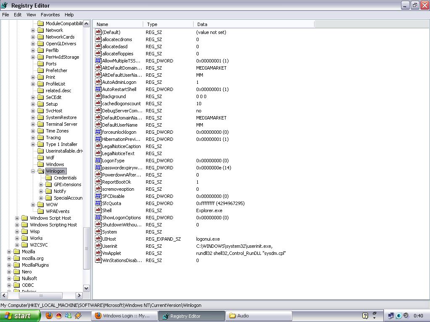
Task: Expand the ProfileList key
Action: [33, 84]
